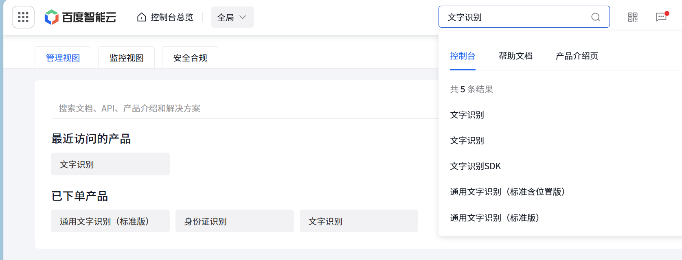Screen dimensions: 682x260
Task: Click the 百度智能云 logo
Action: pos(80,17)
